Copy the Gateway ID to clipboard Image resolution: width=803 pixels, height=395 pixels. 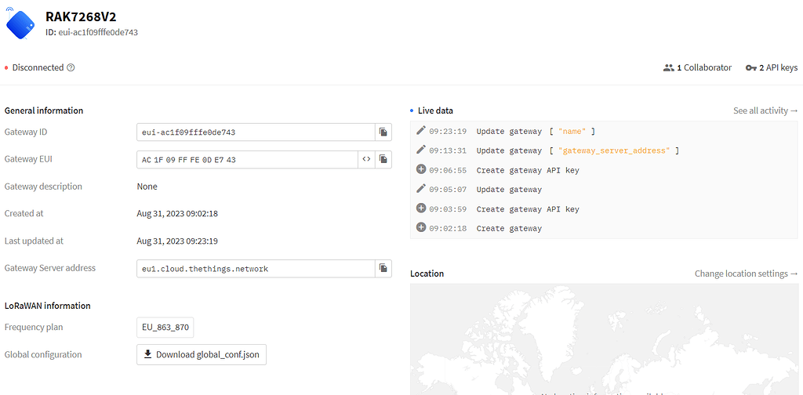383,132
